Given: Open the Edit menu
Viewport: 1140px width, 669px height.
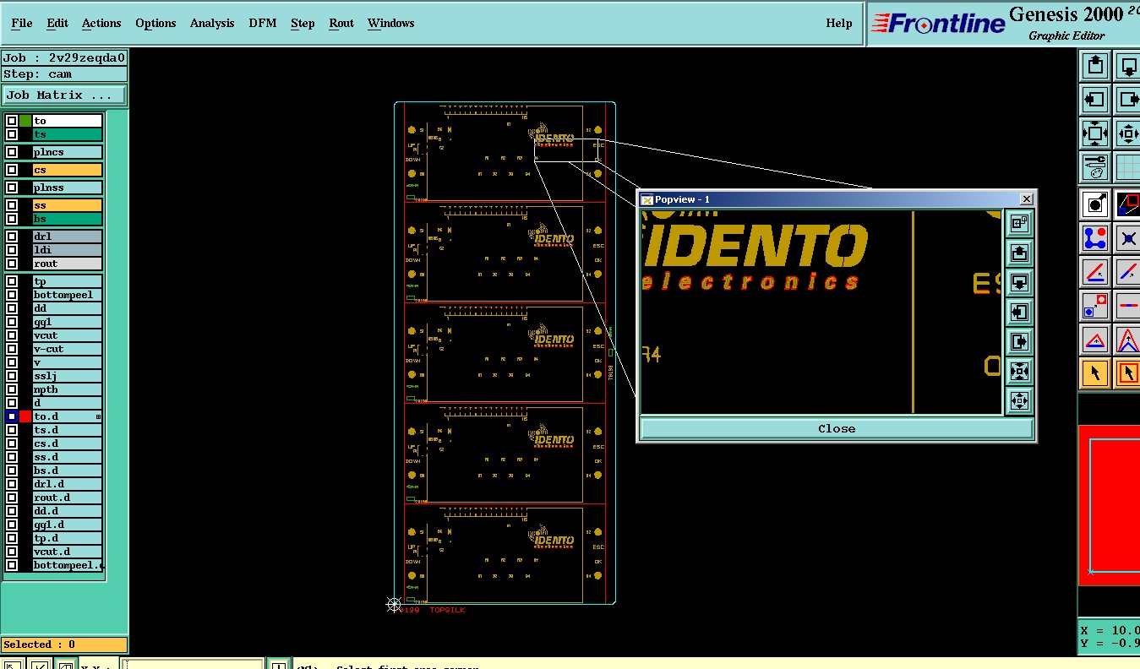Looking at the screenshot, I should click(x=57, y=23).
